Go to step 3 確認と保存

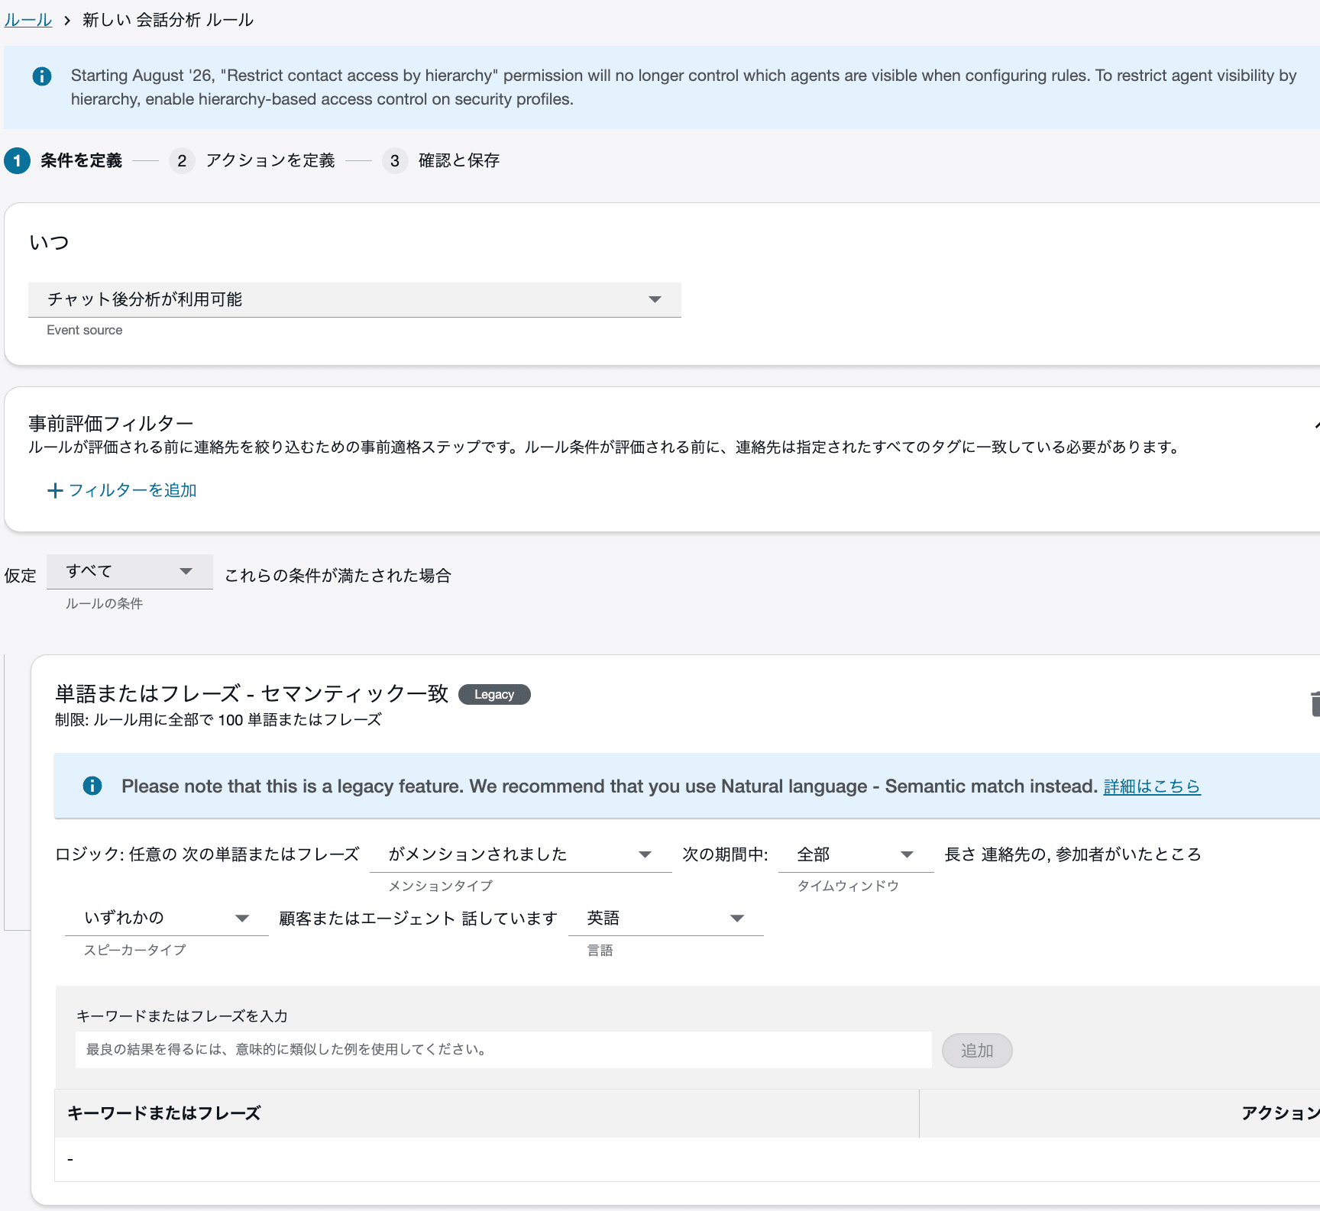[x=441, y=160]
